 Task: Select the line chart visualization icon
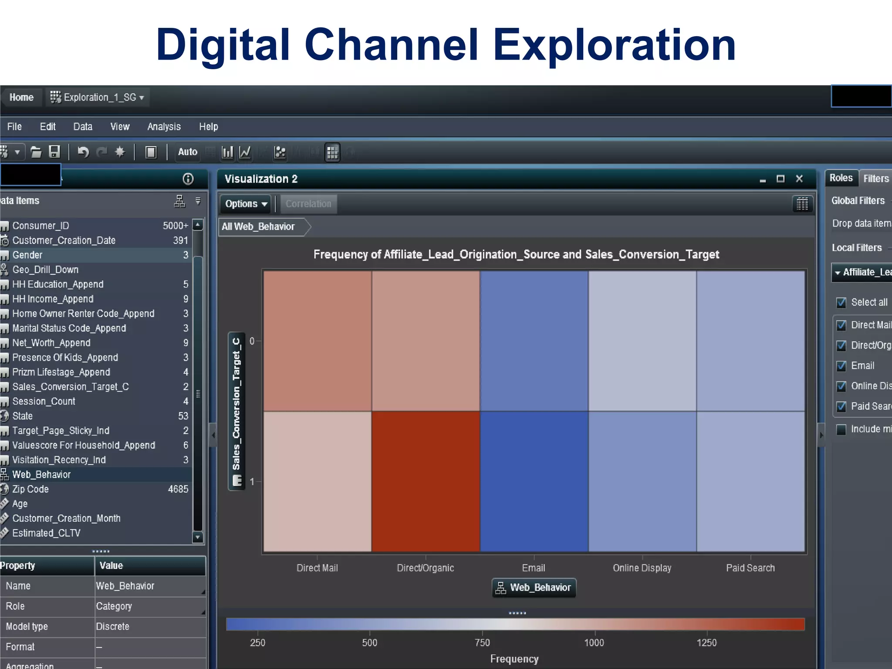coord(245,152)
